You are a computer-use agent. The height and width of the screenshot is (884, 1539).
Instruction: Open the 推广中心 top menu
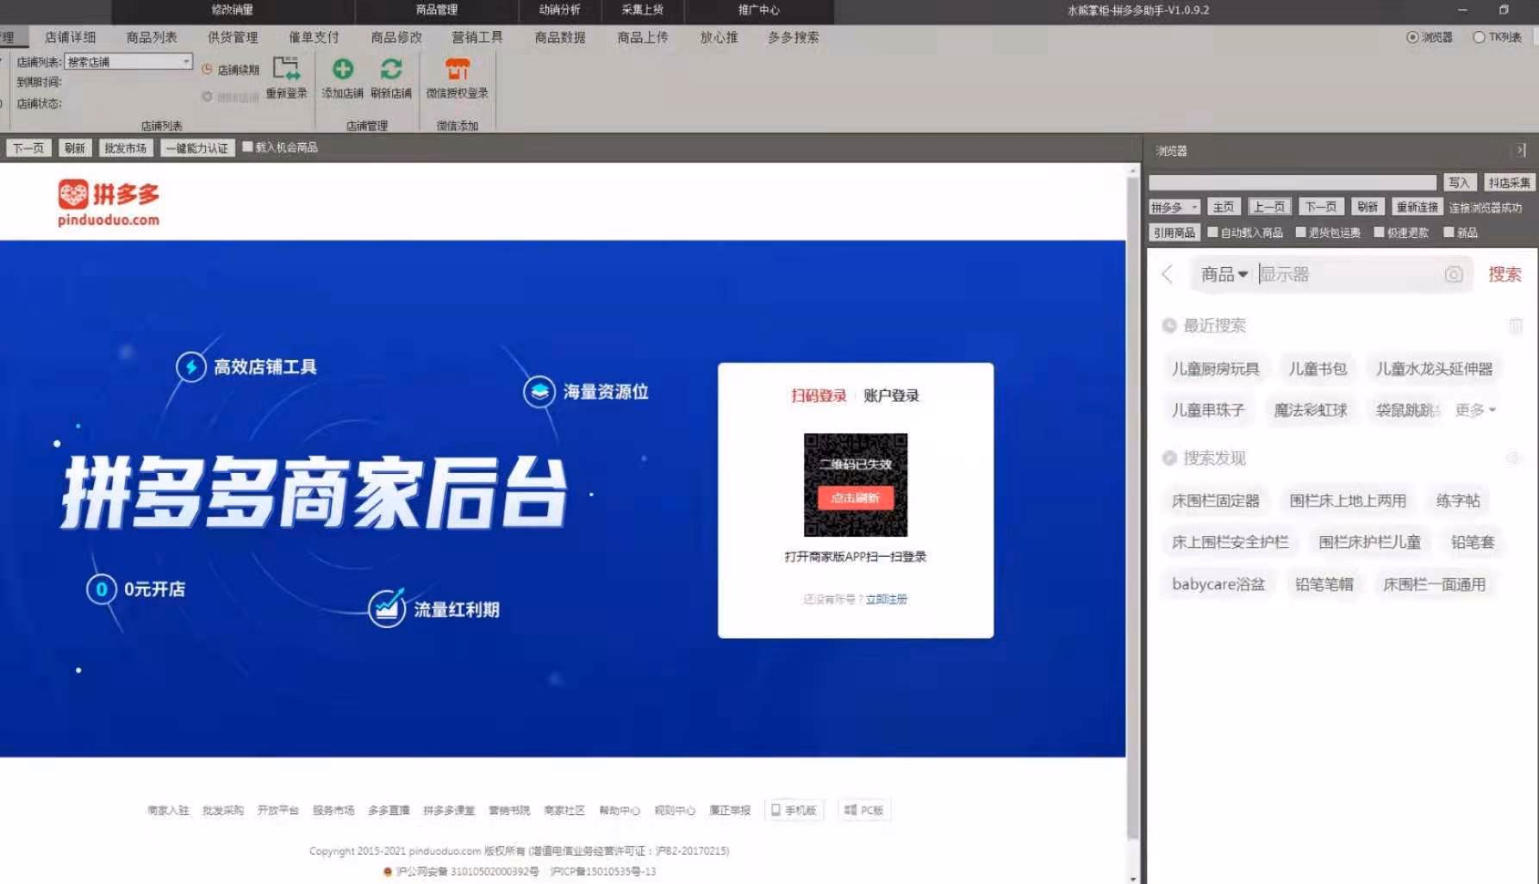(759, 10)
